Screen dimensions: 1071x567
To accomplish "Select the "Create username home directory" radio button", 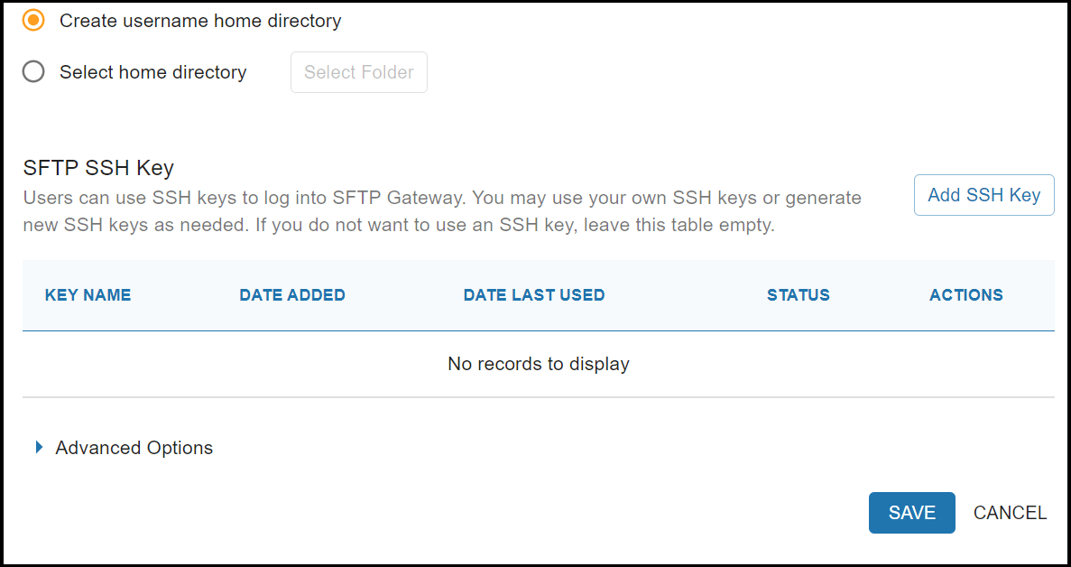I will (33, 20).
